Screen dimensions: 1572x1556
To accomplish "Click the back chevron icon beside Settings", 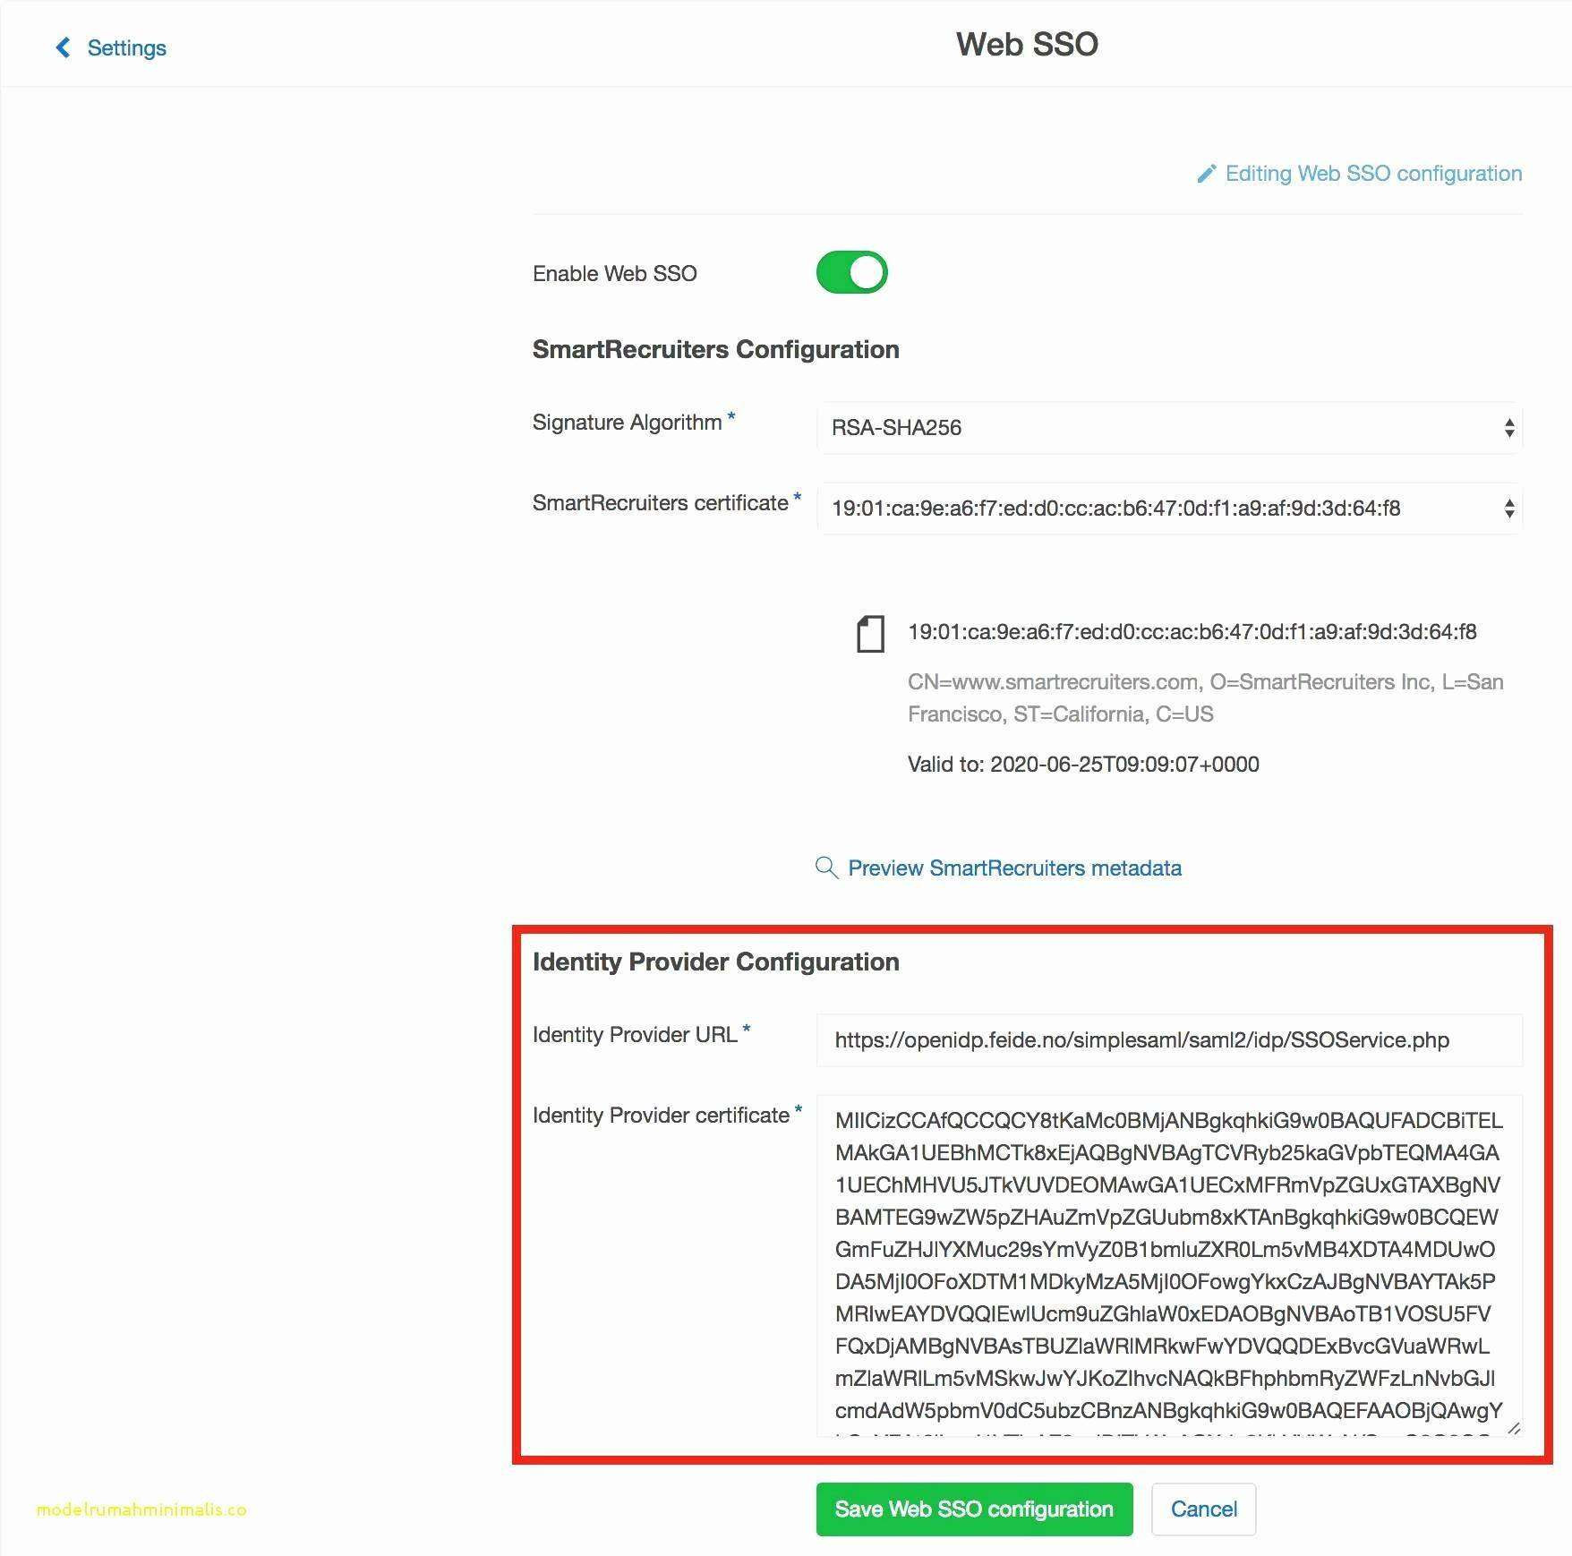I will click(x=63, y=47).
